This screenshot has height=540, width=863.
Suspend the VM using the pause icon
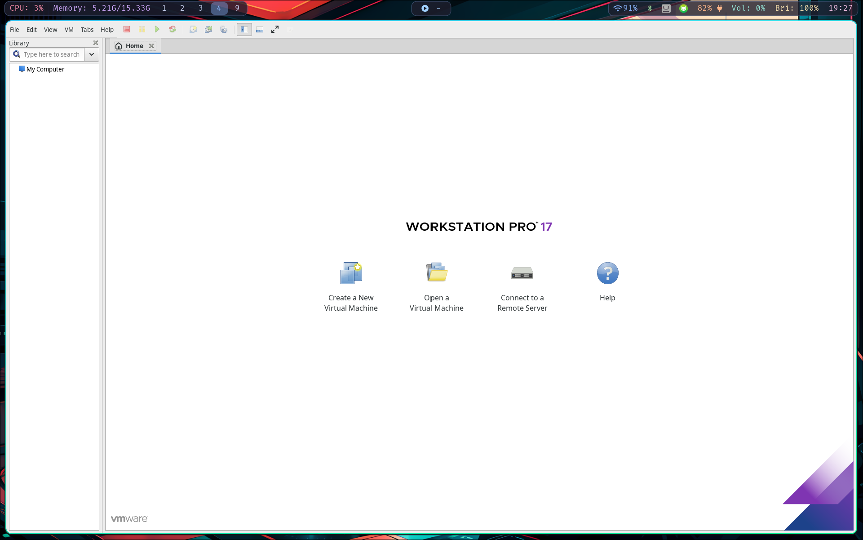click(x=142, y=29)
